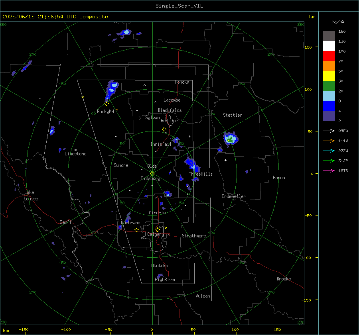Click the Ponoka label
Viewport: 359px width, 335px height.
point(182,82)
